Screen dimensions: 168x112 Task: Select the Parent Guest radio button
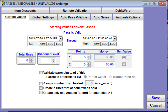[85, 77]
